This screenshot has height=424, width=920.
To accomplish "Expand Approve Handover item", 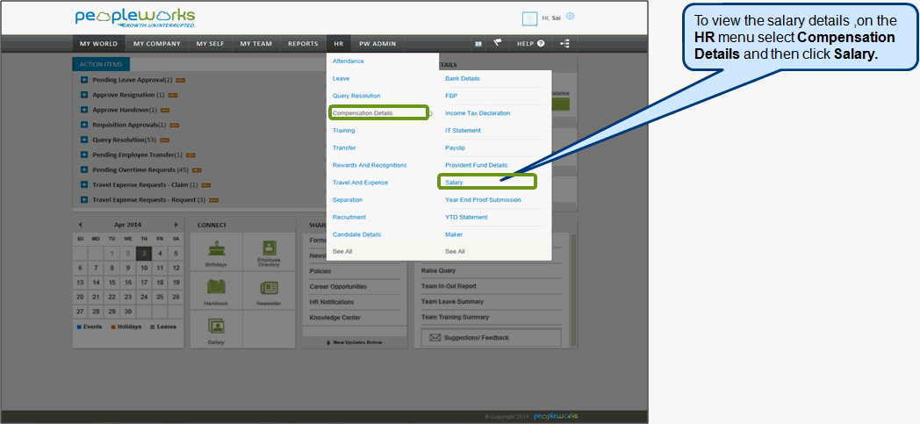I will [84, 110].
